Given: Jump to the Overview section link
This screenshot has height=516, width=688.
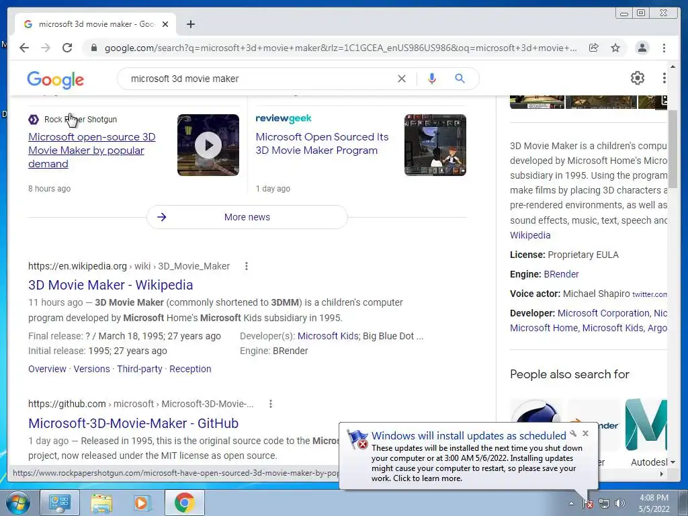Looking at the screenshot, I should (47, 369).
